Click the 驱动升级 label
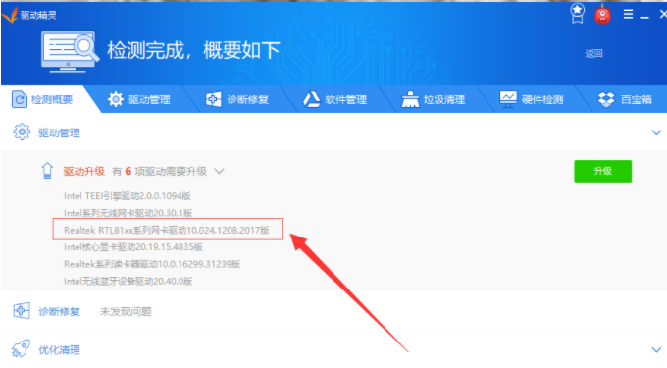 83,171
